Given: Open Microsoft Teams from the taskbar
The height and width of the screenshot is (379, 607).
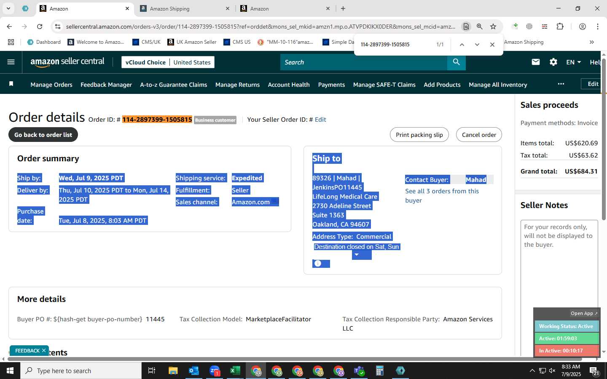Looking at the screenshot, I should [x=359, y=371].
